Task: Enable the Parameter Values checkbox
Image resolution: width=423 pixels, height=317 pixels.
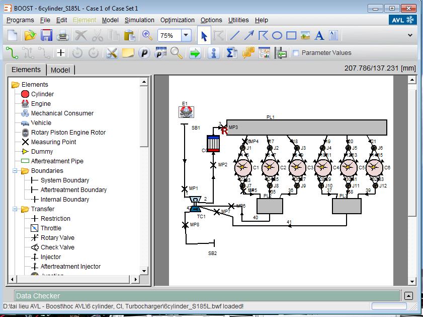Action: click(x=296, y=53)
